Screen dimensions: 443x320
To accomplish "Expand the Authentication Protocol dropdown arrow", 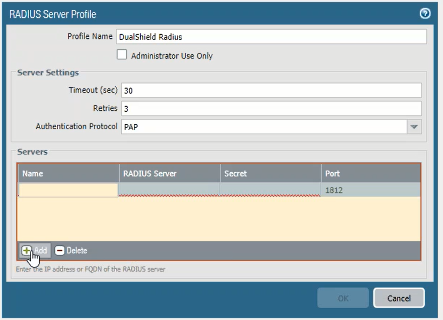I will (414, 127).
